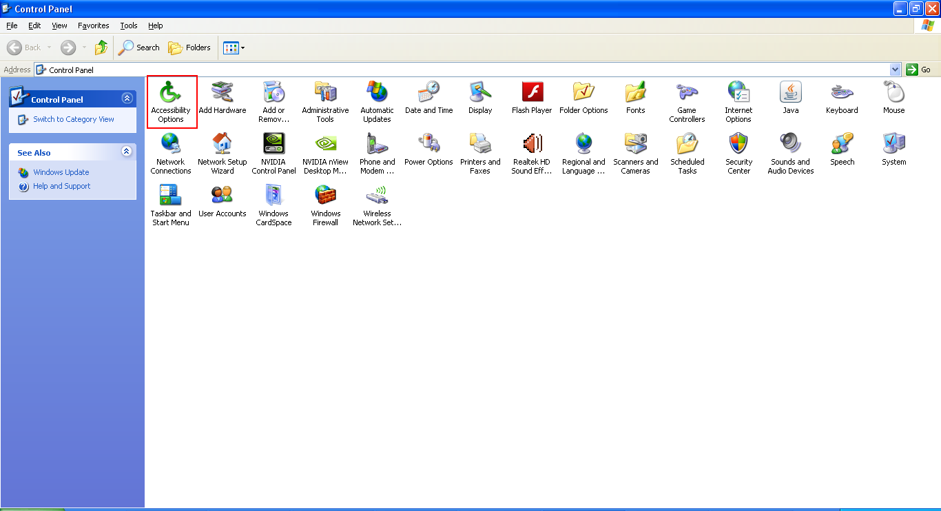
Task: Collapse the Control Panel sidebar section
Action: point(127,98)
